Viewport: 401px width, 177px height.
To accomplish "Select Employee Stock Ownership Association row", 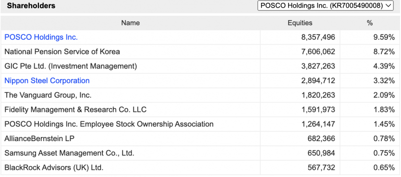I will [201, 124].
